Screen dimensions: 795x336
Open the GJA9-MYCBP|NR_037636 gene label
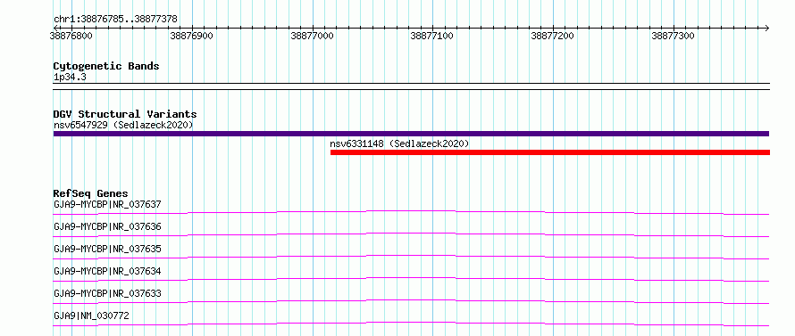coord(107,226)
